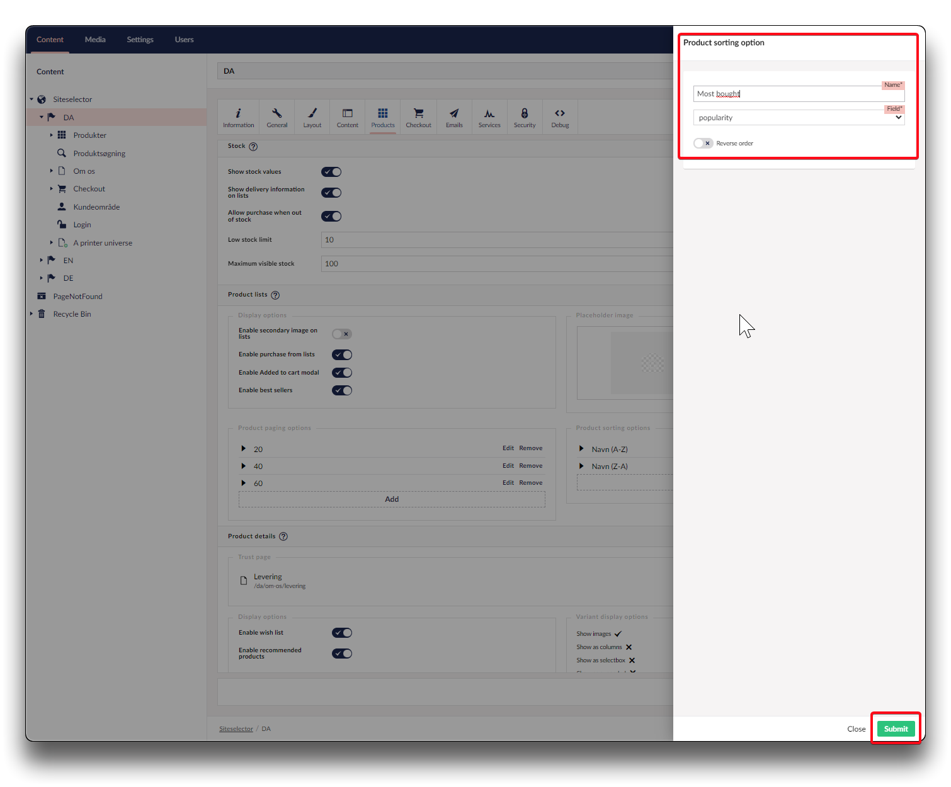Viewport: 951px width, 787px height.
Task: Toggle Enable Added to cart modal
Action: click(342, 373)
